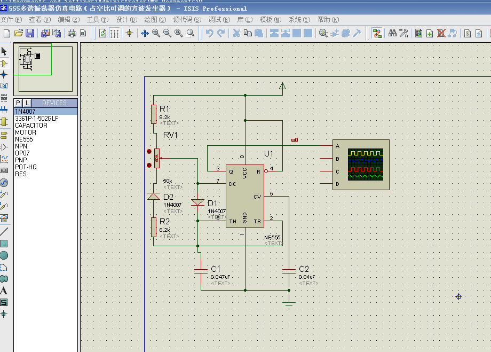Select the text script mode
This screenshot has width=491, height=352.
[4, 98]
